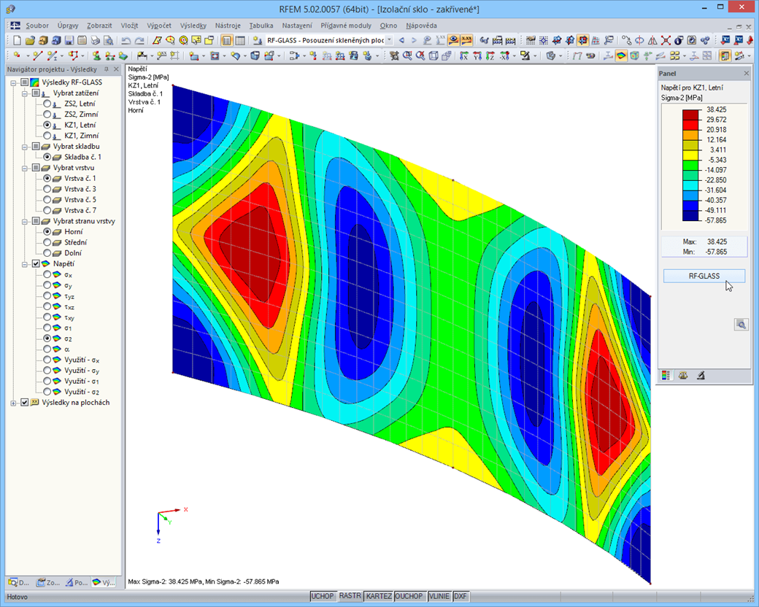
Task: Toggle Výsledky na plochách checkbox
Action: [25, 402]
